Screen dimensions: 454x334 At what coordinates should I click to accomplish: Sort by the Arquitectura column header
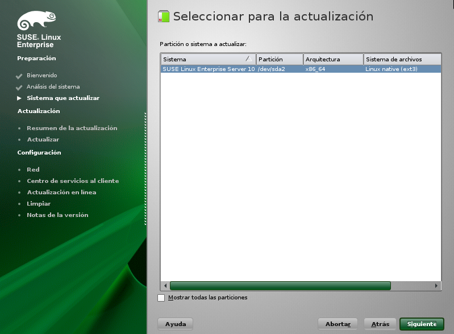click(x=332, y=59)
